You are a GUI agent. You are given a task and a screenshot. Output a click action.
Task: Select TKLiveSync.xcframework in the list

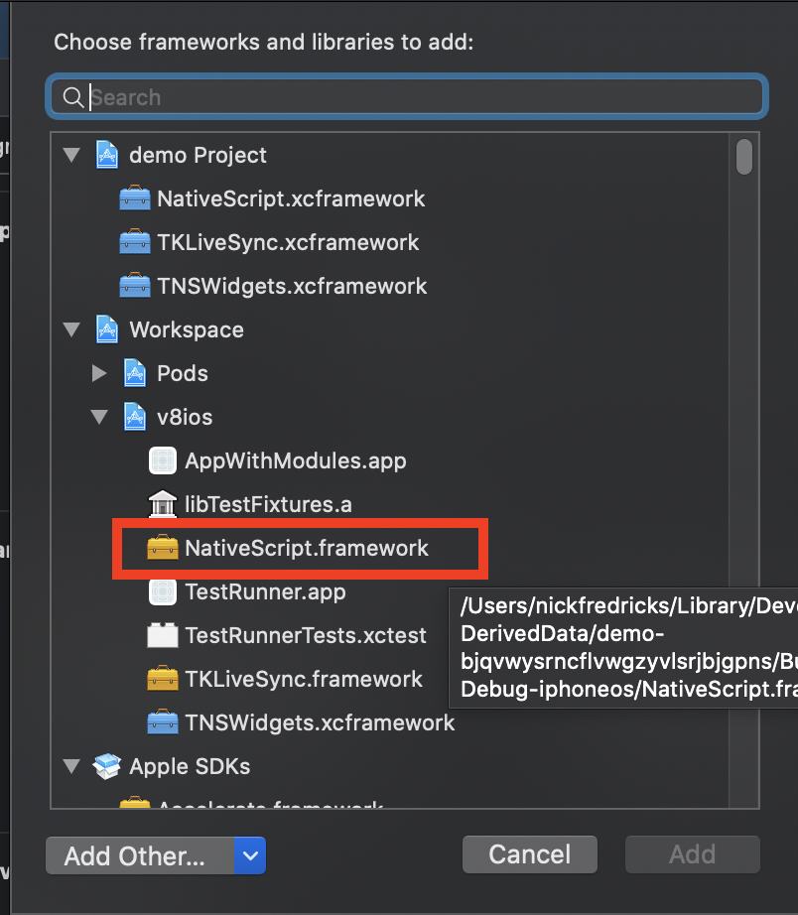tap(288, 243)
